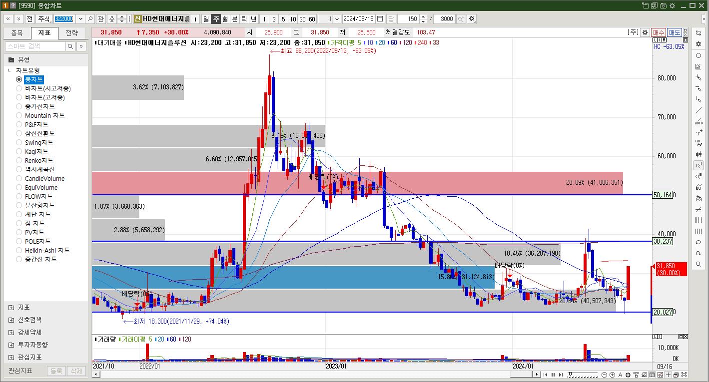
Task: Jump to first bar playback button
Action: pos(545,375)
